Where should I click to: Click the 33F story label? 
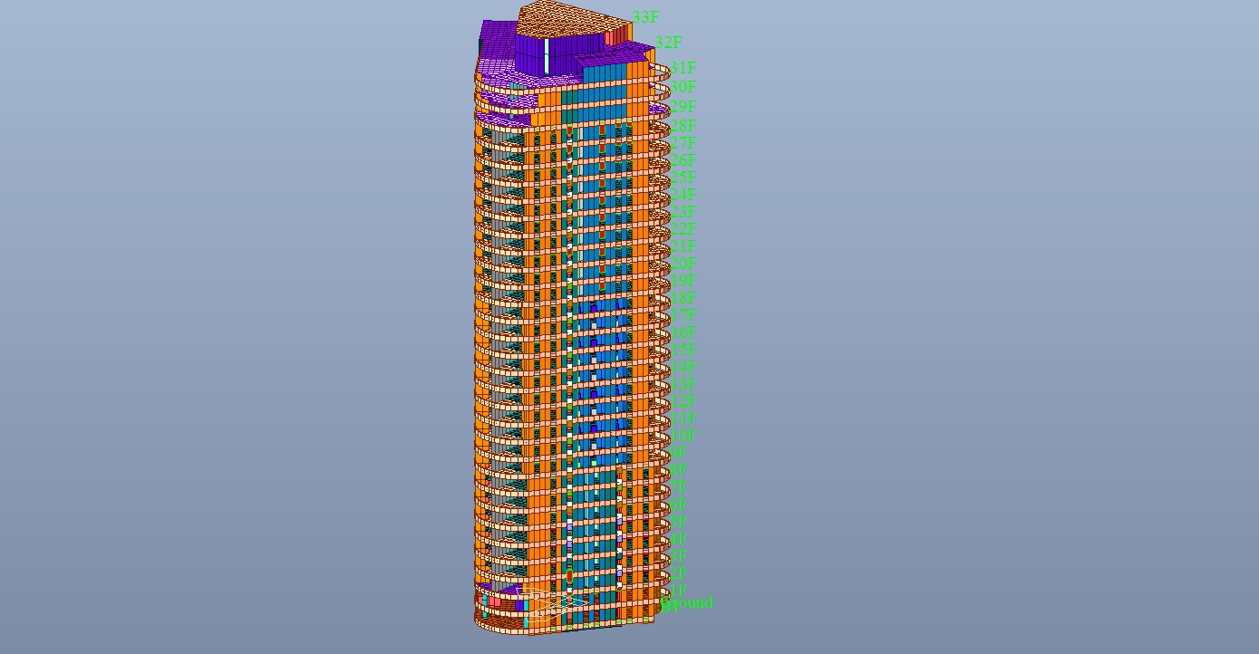coord(645,17)
